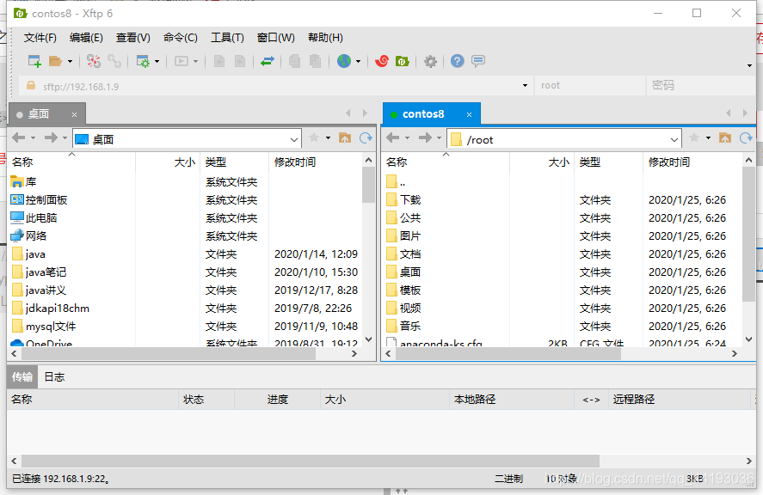
Task: Refresh the /root remote directory listing
Action: point(748,137)
